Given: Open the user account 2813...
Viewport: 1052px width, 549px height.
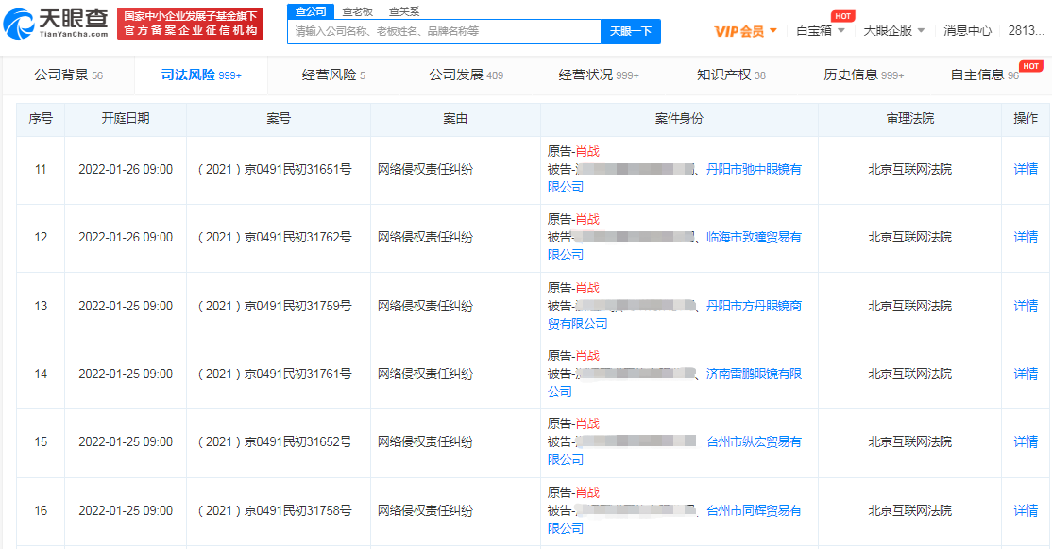Looking at the screenshot, I should click(x=1026, y=30).
